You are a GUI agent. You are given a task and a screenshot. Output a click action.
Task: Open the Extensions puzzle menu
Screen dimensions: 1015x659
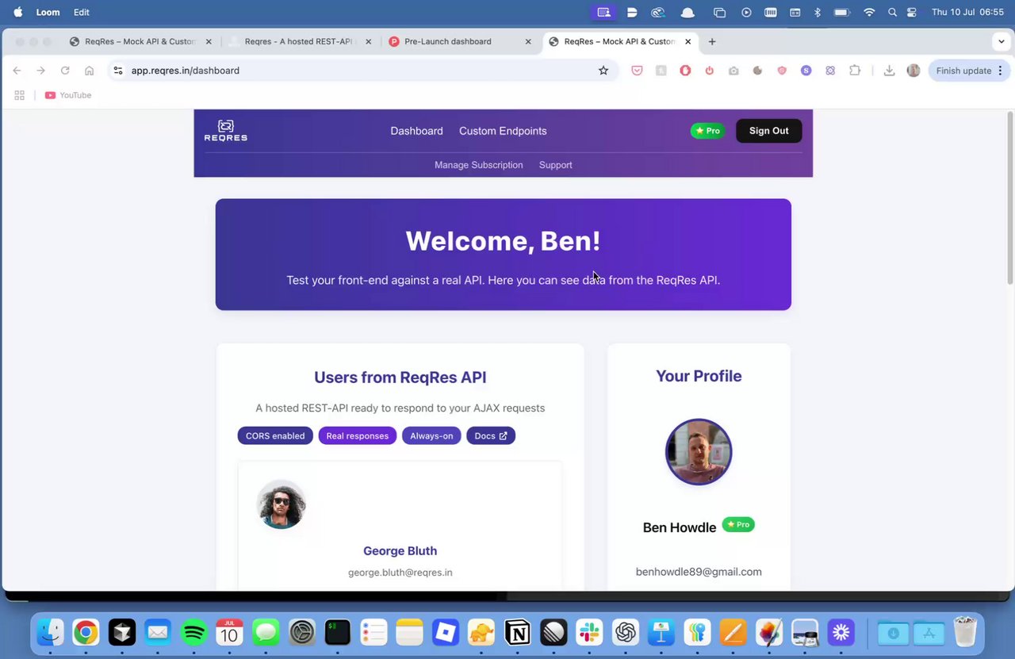click(x=855, y=71)
